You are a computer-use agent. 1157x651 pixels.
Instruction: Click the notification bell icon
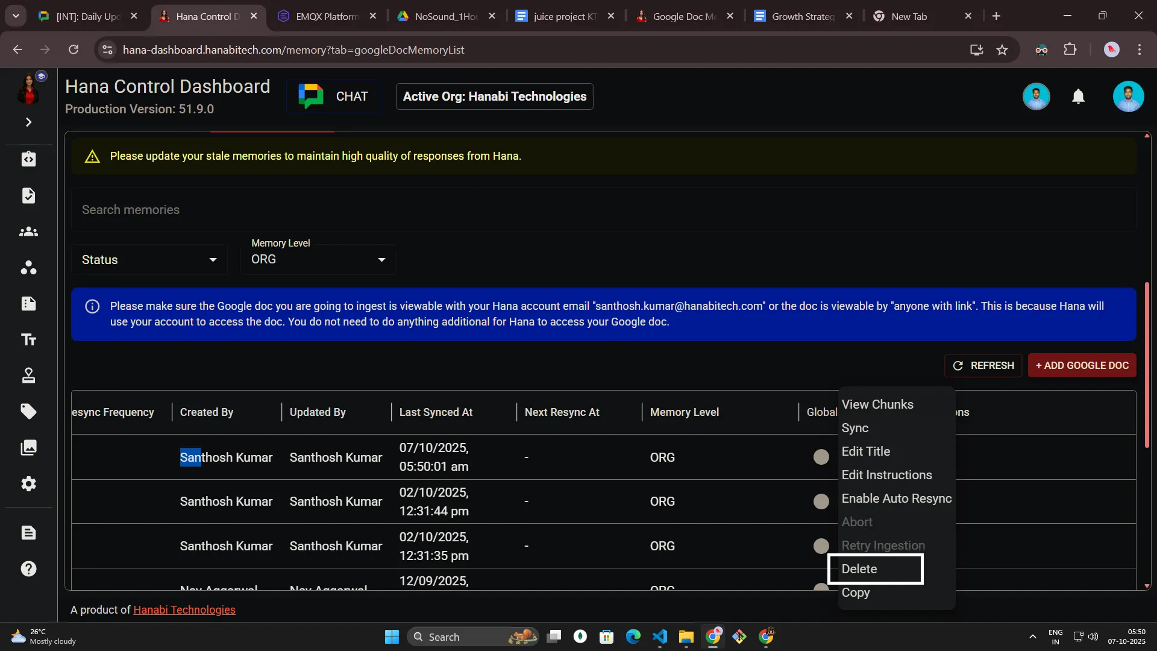[1078, 96]
